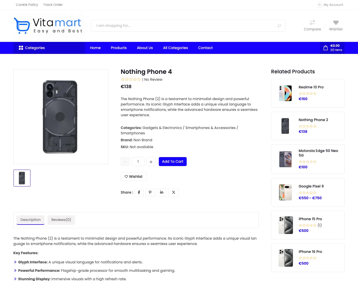Switch to the Description tab
This screenshot has width=358, height=281.
pos(30,220)
